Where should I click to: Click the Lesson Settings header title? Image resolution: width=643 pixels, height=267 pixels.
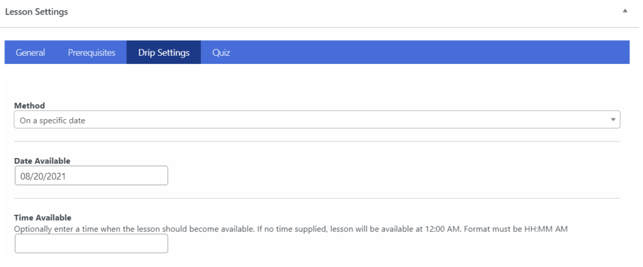coord(36,12)
